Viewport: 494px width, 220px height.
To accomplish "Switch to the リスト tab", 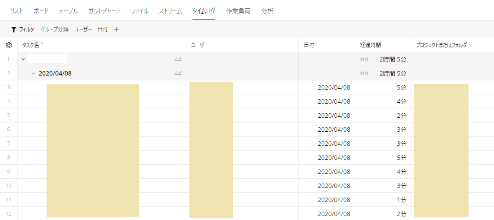I will (x=17, y=11).
